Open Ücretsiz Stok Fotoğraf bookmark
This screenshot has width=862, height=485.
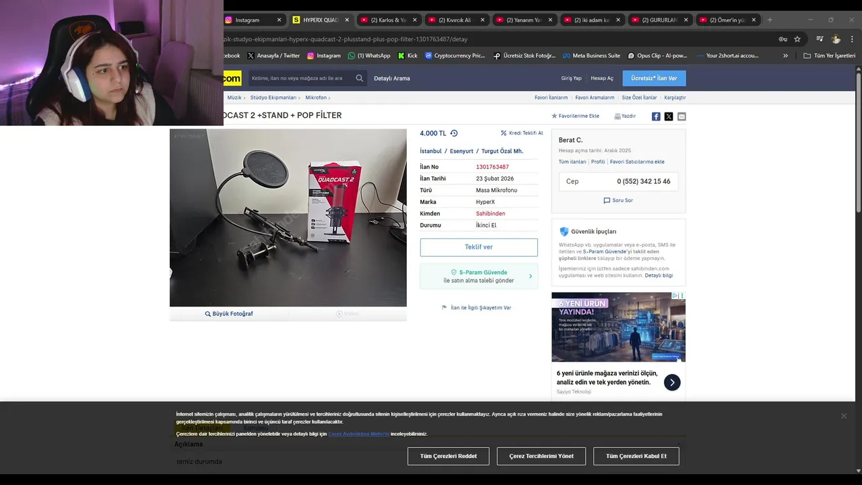coord(525,56)
